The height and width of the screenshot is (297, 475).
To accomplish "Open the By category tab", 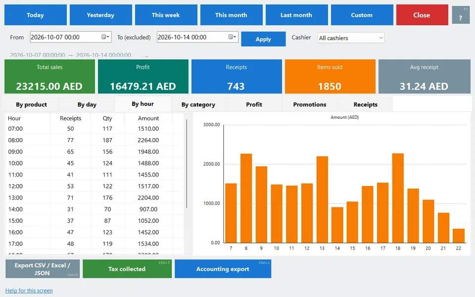I will pos(198,104).
